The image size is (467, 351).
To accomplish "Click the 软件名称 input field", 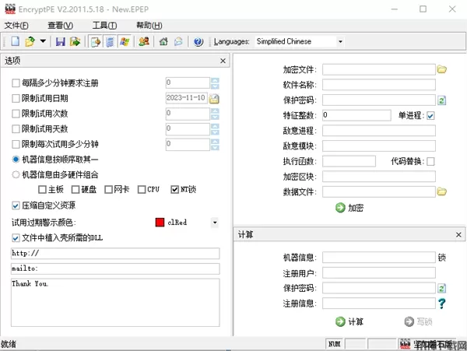I will pos(379,85).
